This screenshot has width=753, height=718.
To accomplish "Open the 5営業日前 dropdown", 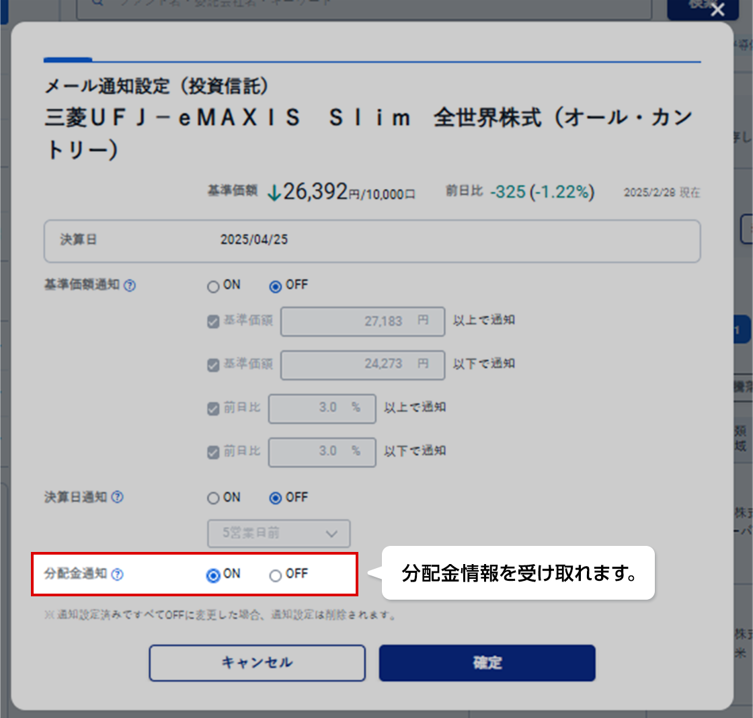I will (x=278, y=534).
